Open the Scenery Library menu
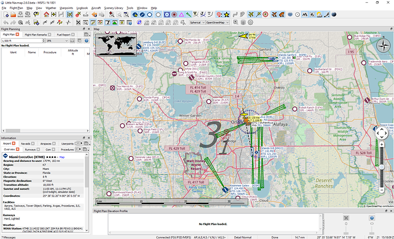 (114, 8)
